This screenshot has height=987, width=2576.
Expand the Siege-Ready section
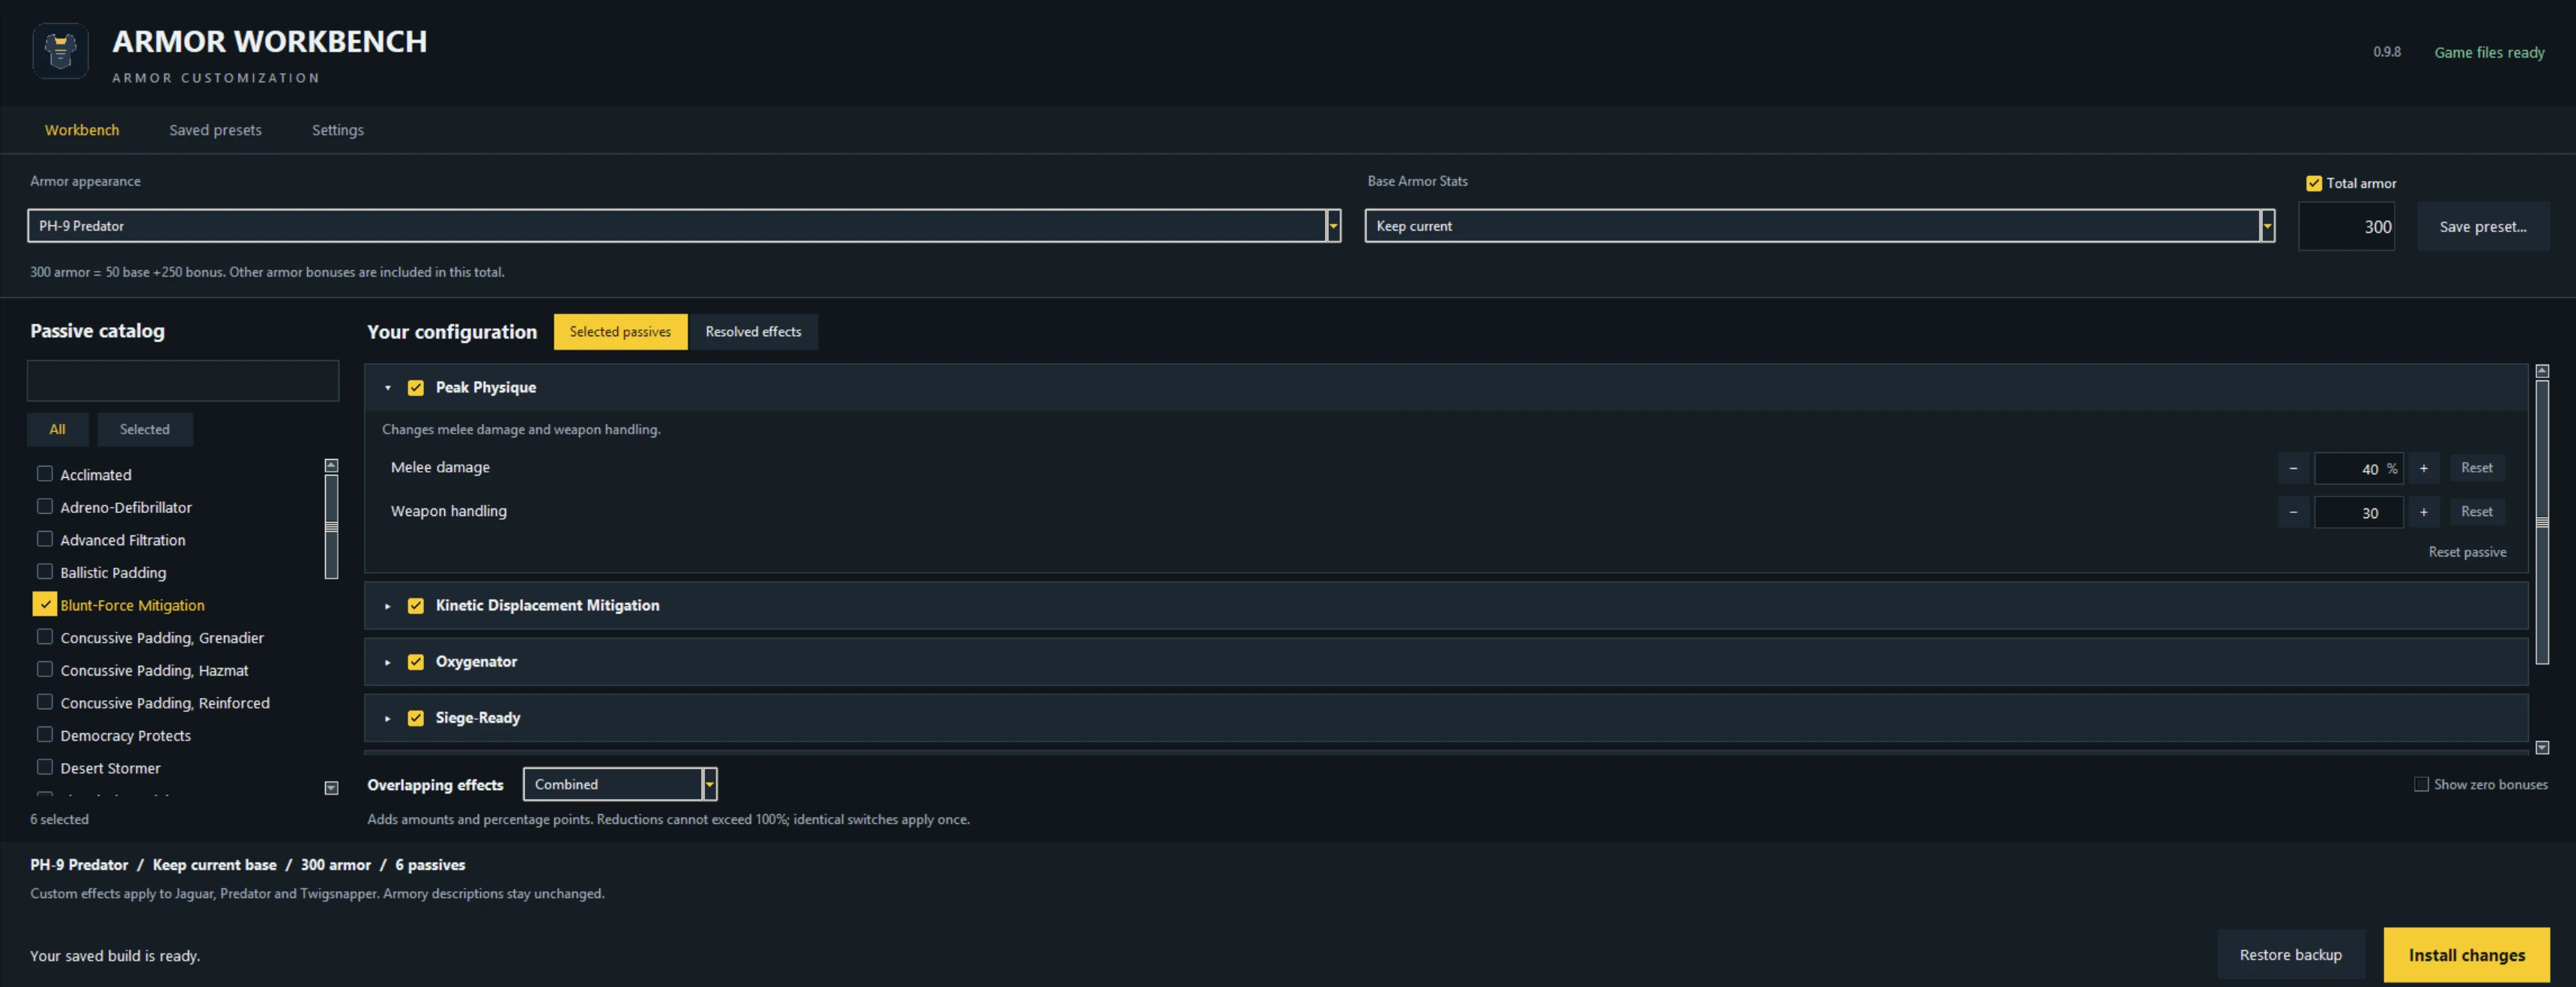(x=388, y=718)
